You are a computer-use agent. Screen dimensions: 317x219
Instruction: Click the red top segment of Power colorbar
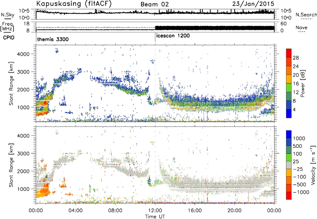point(289,53)
